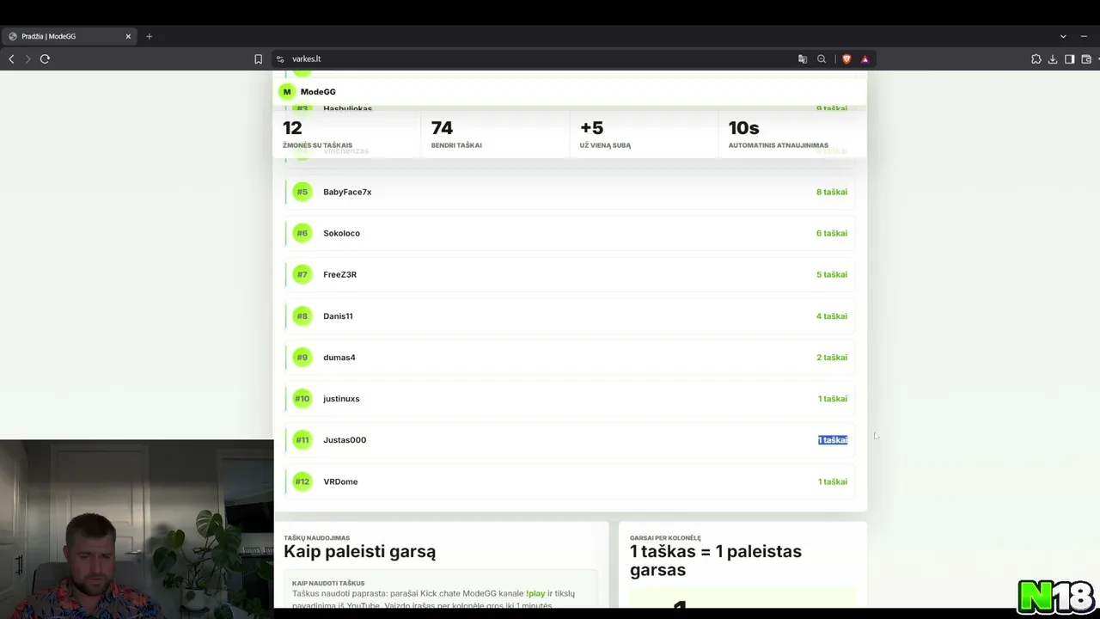Click the ModeGG site title
Viewport: 1100px width, 619px height.
pos(318,92)
